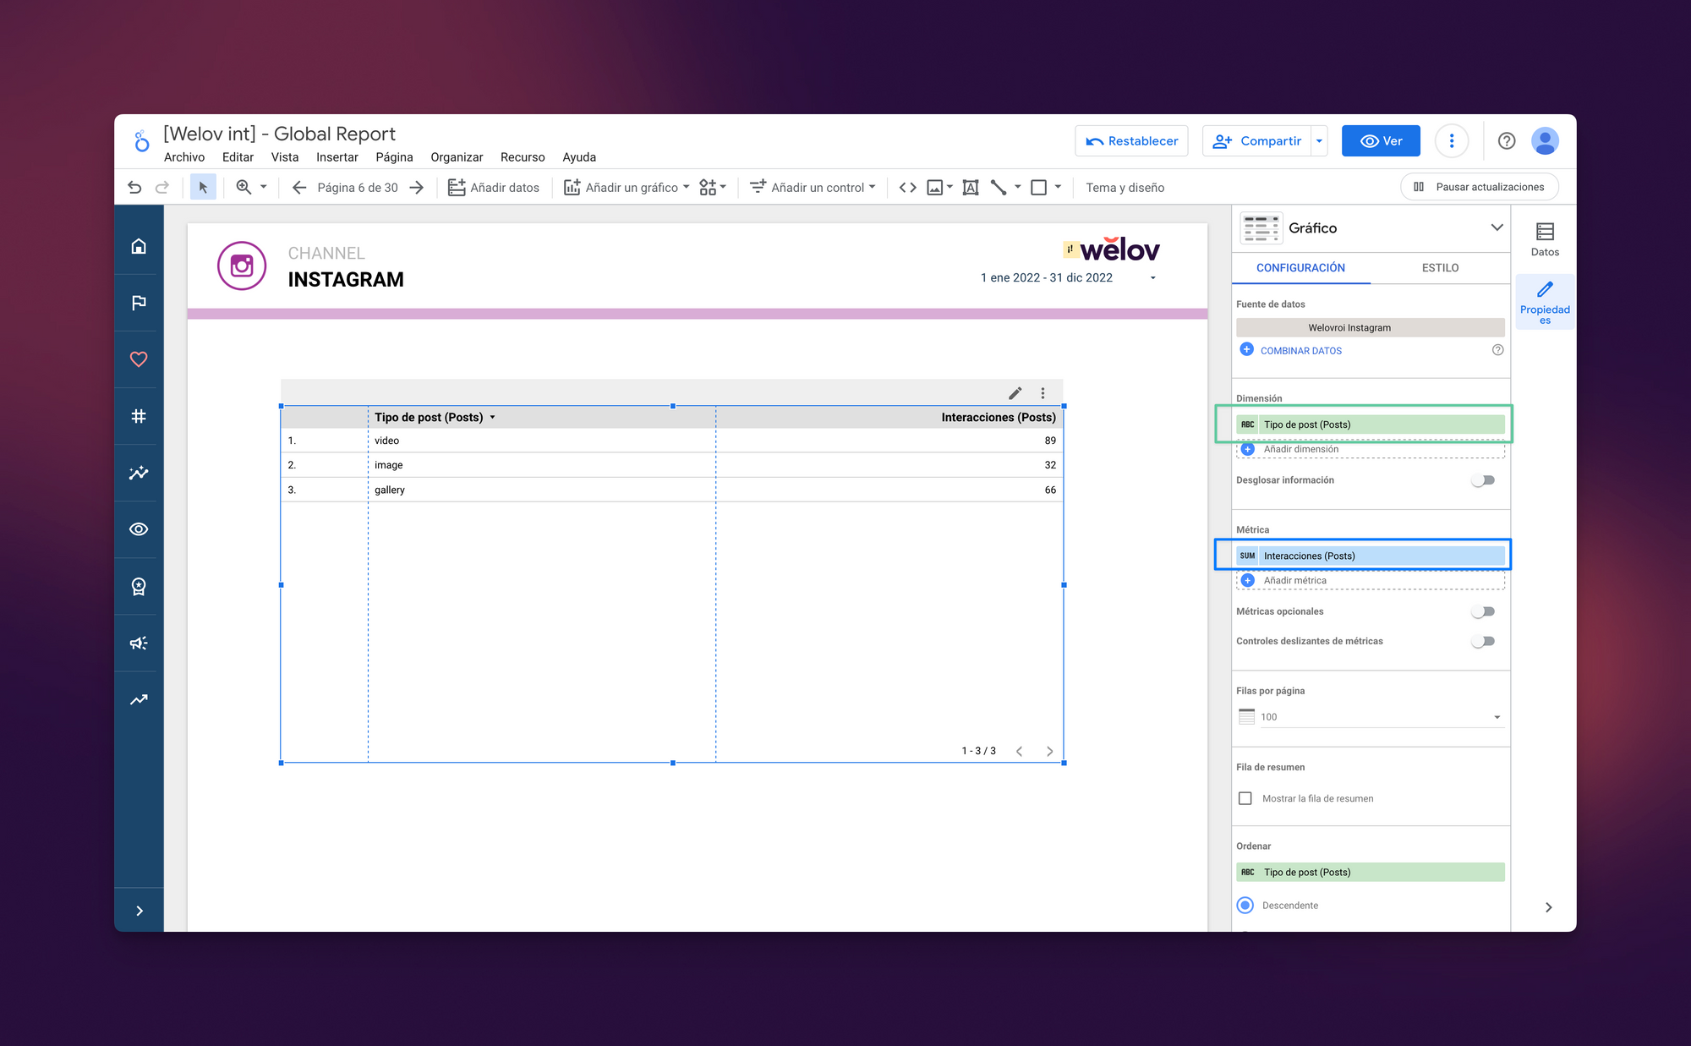Click Añadir métrica field
Image resolution: width=1691 pixels, height=1046 pixels.
pos(1371,580)
